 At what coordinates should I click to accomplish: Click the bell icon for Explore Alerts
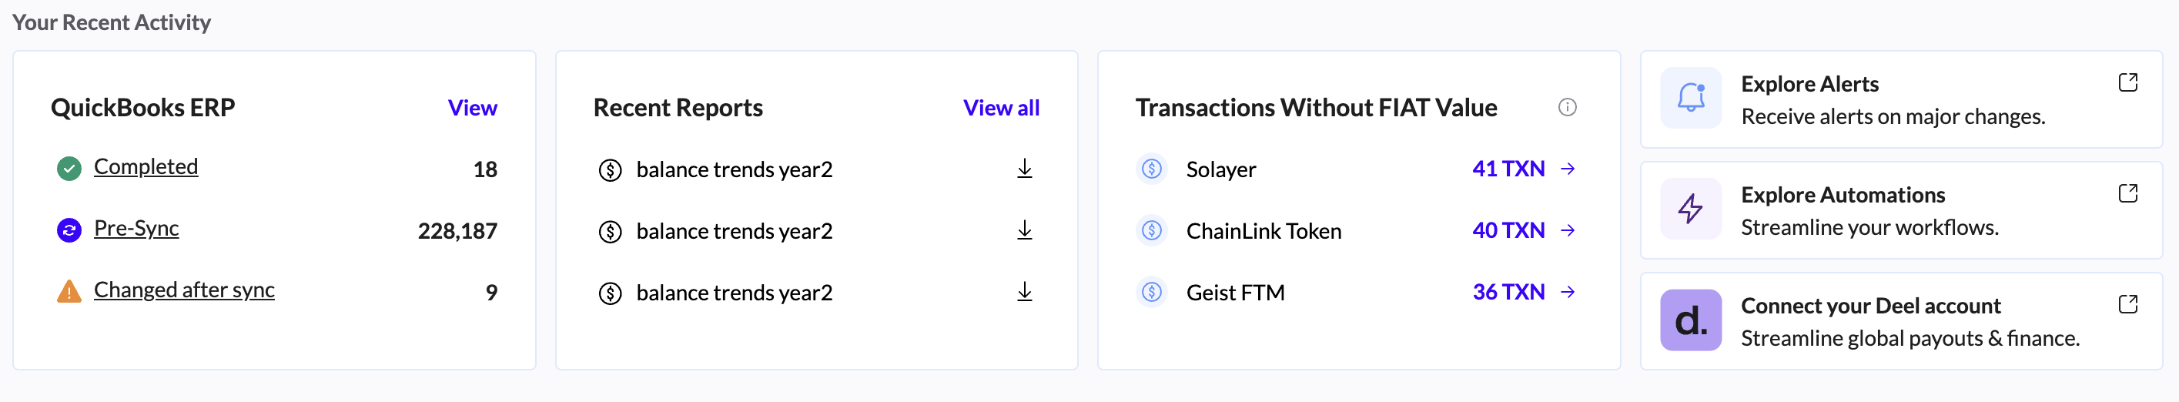(1690, 97)
